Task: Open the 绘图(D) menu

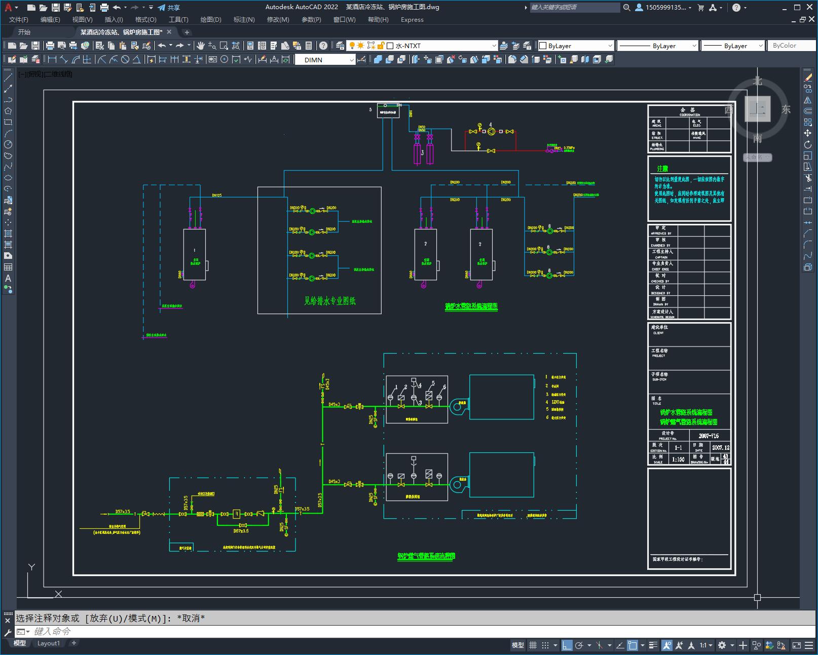Action: tap(211, 20)
